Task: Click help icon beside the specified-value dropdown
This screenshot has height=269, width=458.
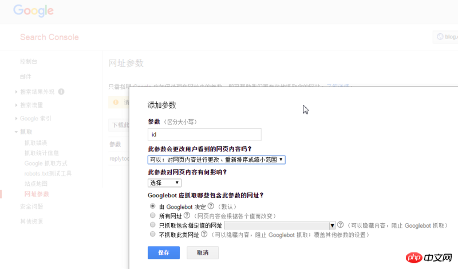Action: 340,225
